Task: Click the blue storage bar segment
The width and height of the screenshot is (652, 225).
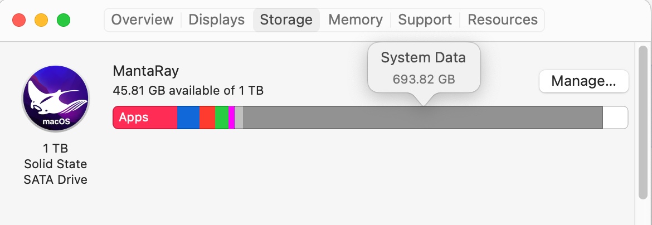Action: pyautogui.click(x=188, y=118)
